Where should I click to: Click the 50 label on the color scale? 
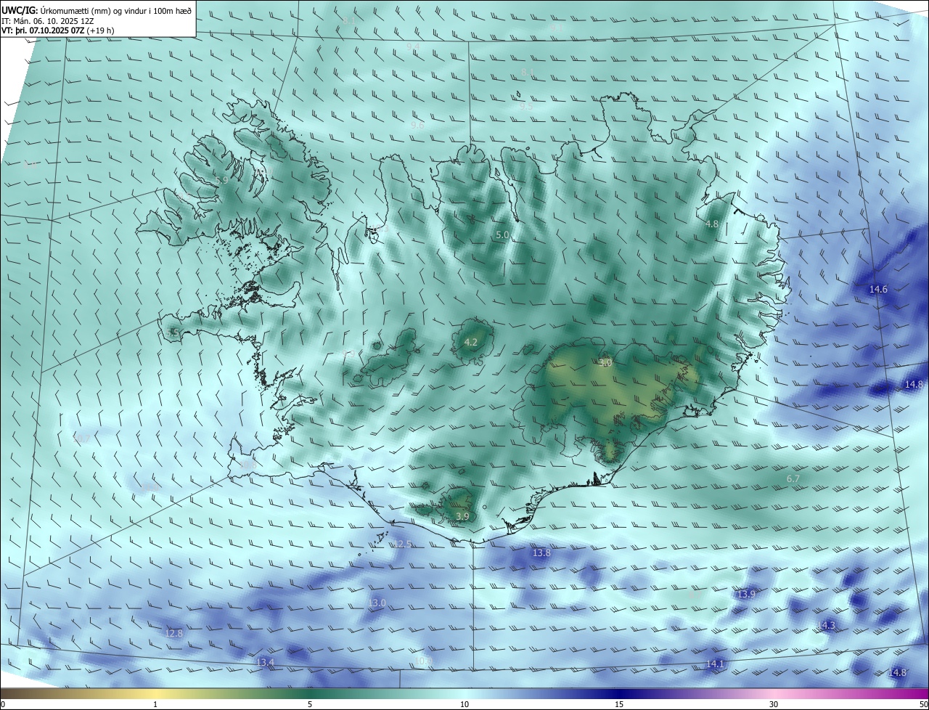923,704
